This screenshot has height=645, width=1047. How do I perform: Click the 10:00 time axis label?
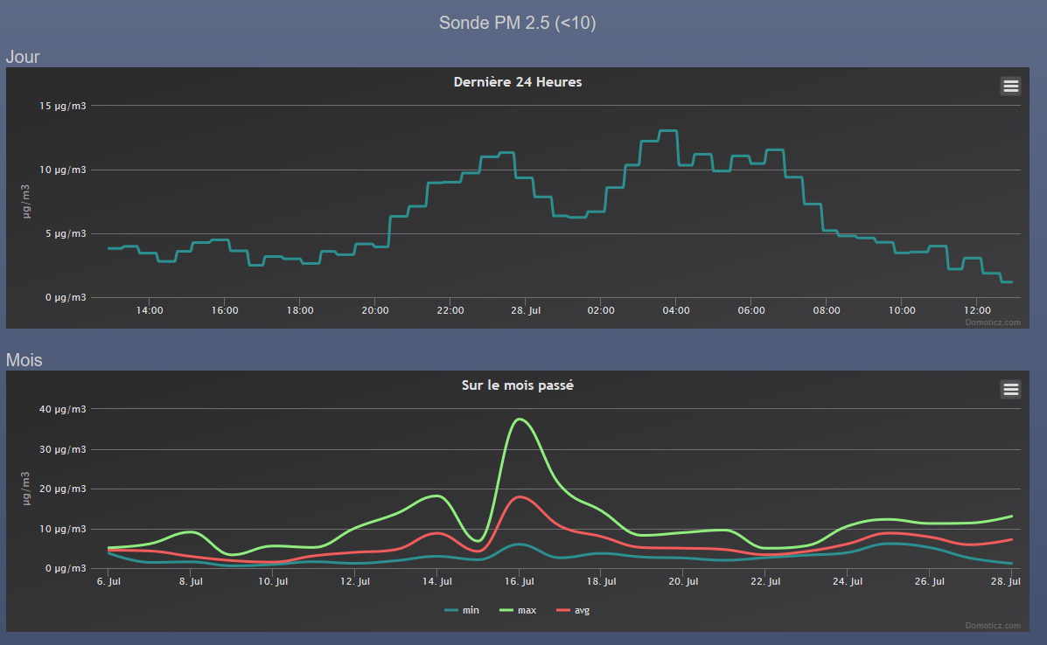tap(902, 310)
